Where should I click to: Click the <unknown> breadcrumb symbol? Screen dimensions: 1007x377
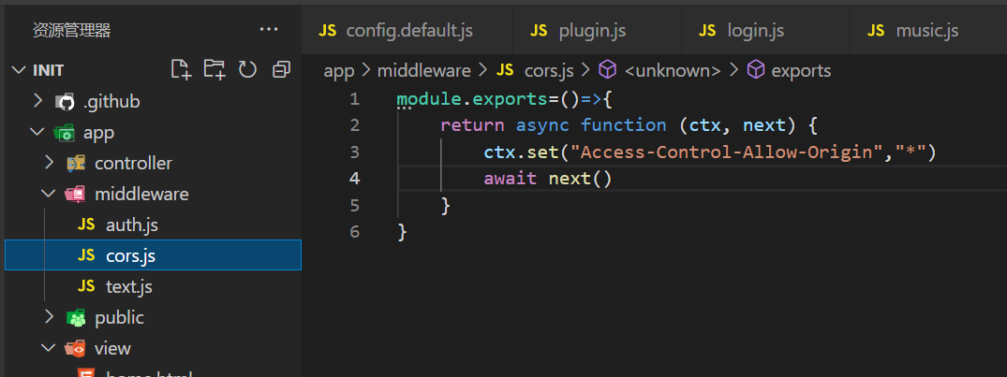[x=673, y=70]
